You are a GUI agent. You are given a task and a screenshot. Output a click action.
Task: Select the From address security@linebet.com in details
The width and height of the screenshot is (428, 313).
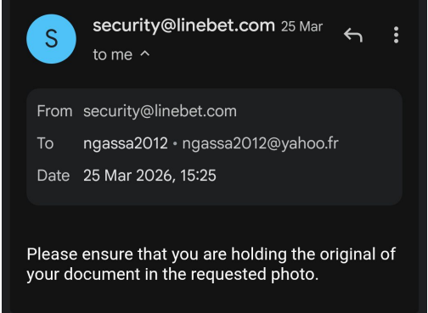(x=160, y=111)
